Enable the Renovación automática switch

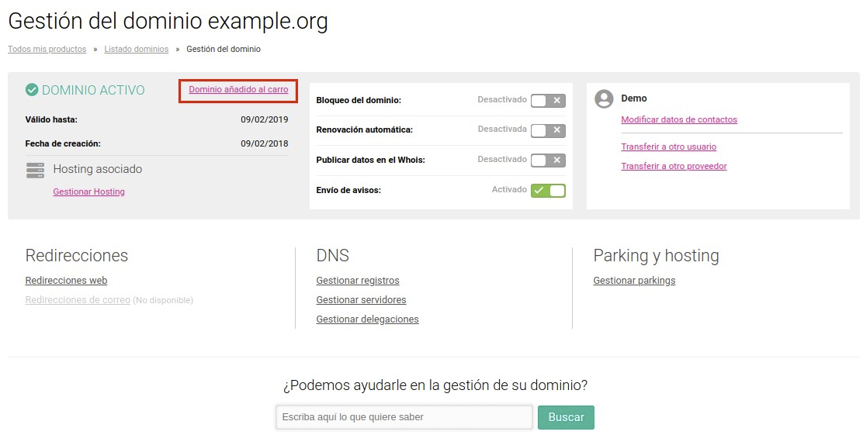(x=548, y=130)
